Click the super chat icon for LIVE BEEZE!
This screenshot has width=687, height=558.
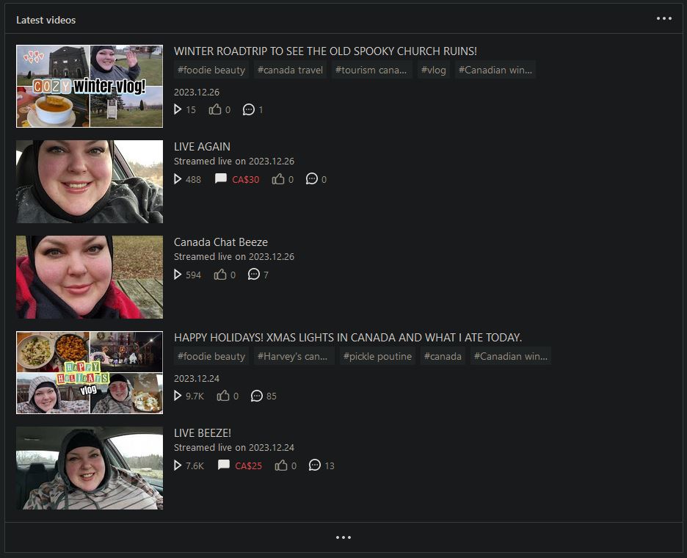pyautogui.click(x=223, y=465)
